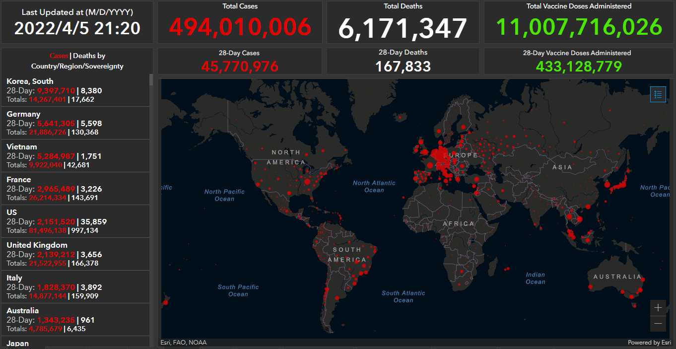
Task: Select the Korea, South list entry
Action: (75, 90)
